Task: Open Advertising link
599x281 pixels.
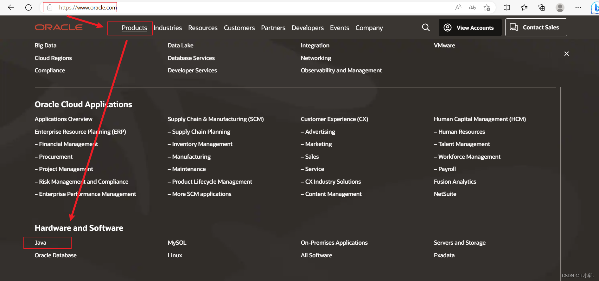Action: (318, 132)
